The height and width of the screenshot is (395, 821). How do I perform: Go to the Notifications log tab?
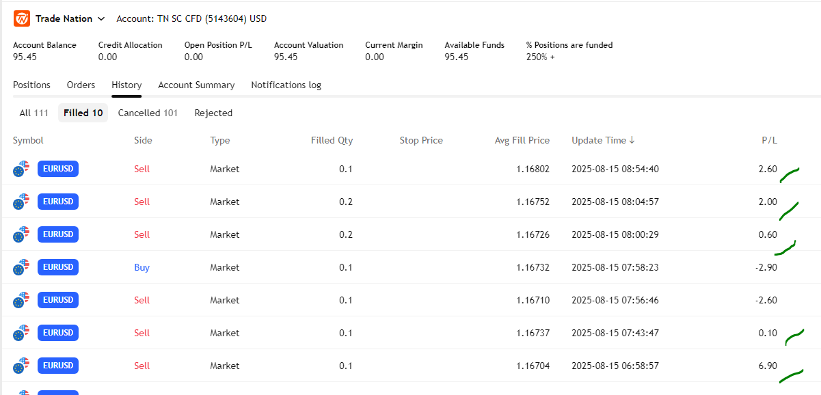click(x=286, y=85)
